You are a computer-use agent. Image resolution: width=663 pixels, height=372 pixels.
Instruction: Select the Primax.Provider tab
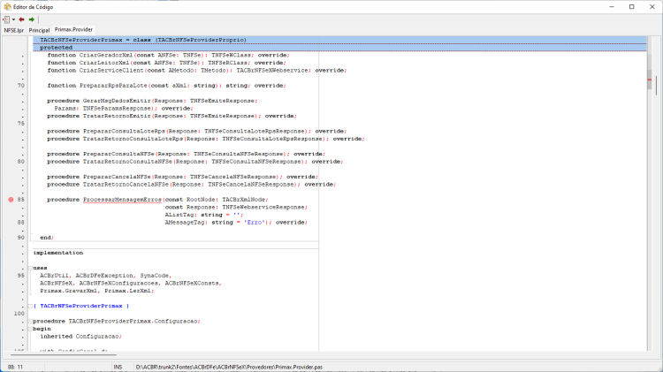click(x=73, y=29)
